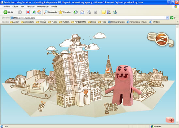Viewport: 179px width, 128px height.
Task: Open the history/media icon in toolbar
Action: tap(76, 12)
